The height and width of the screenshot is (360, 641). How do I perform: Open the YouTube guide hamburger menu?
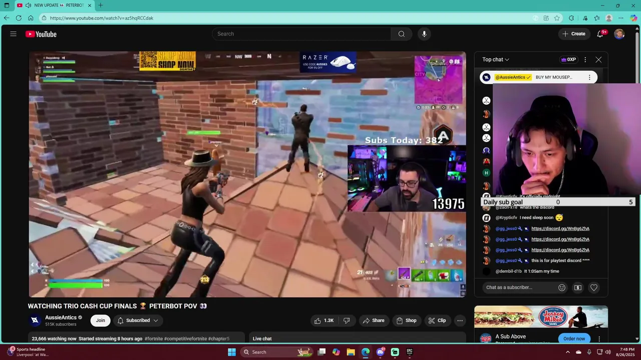tap(14, 34)
